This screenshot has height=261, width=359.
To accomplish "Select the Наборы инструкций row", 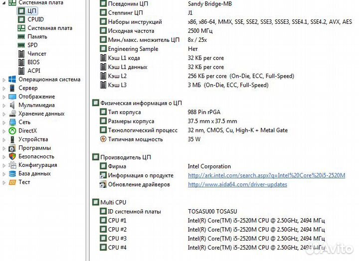I will tap(226, 22).
